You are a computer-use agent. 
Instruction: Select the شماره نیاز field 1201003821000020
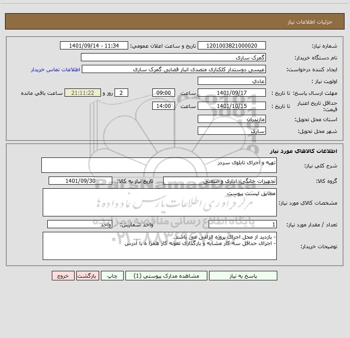point(232,46)
